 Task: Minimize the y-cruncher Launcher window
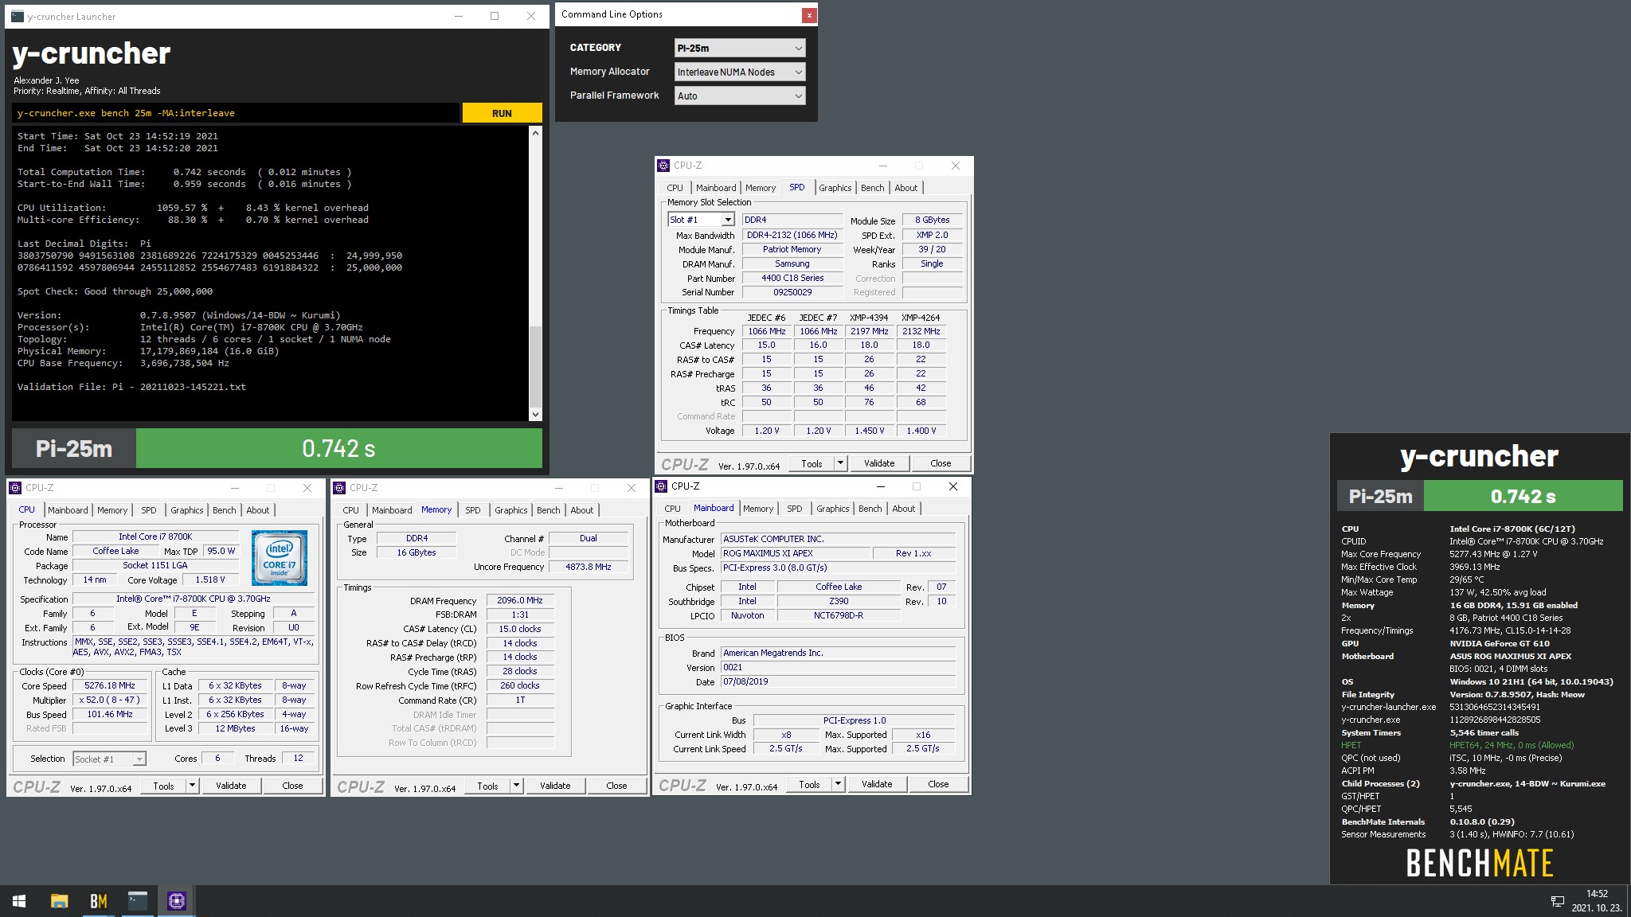[x=459, y=16]
